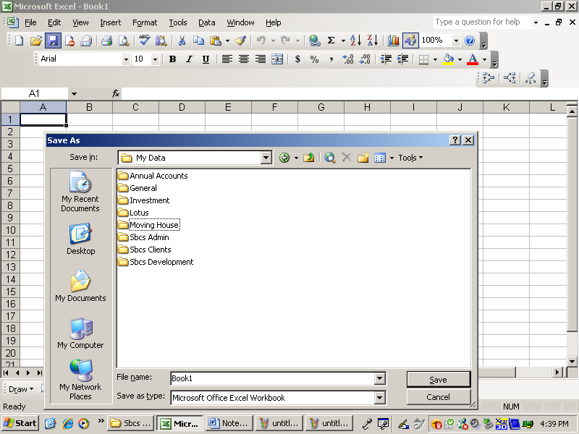579x434 pixels.
Task: Click the Save button in dialog
Action: 439,379
